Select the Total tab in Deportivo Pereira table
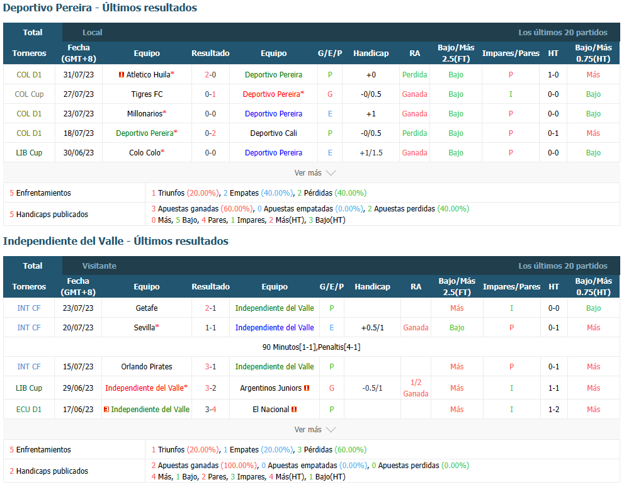 [x=33, y=32]
